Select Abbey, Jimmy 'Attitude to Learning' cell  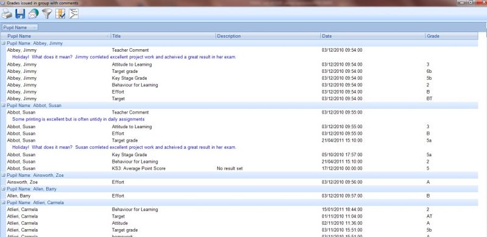tap(131, 64)
